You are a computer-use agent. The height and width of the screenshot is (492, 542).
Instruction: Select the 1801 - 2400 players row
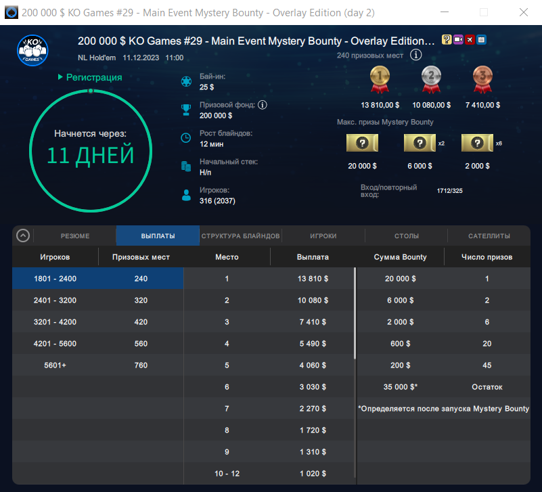(98, 278)
